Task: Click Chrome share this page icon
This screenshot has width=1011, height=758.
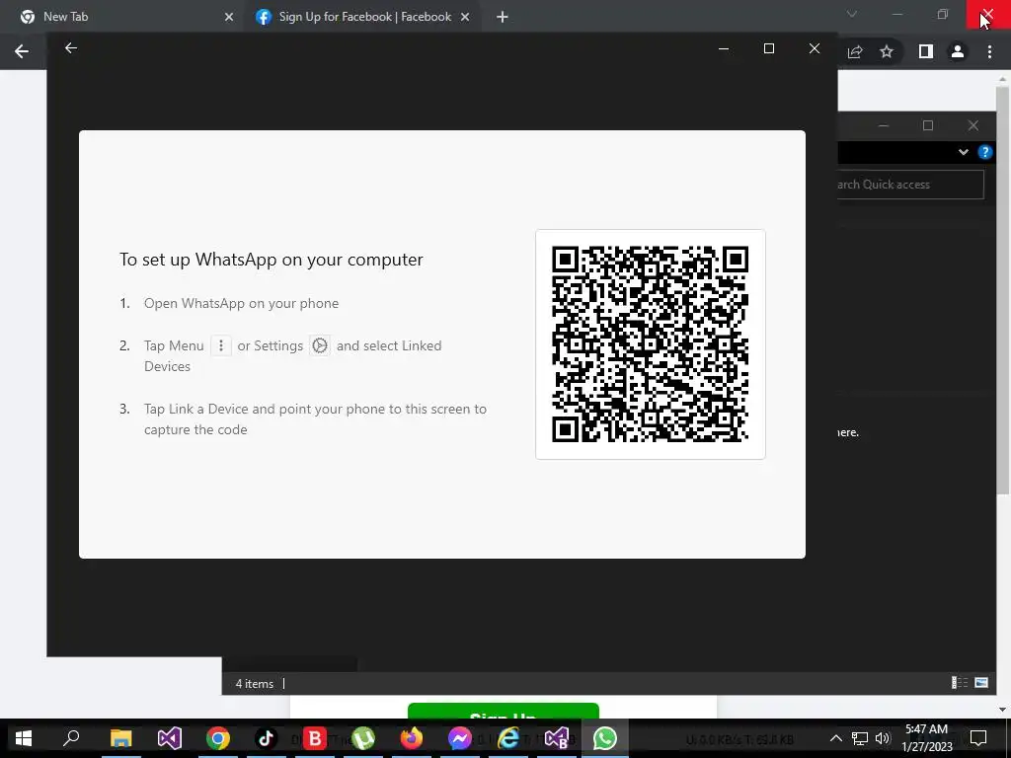Action: tap(855, 51)
